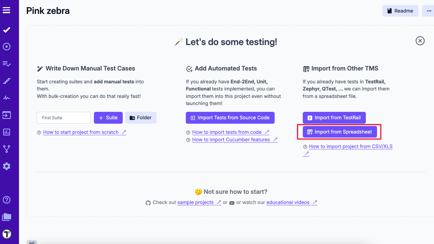Screen dimensions: 434x244
Task: Follow How to import Cucumber features link
Action: pos(231,140)
